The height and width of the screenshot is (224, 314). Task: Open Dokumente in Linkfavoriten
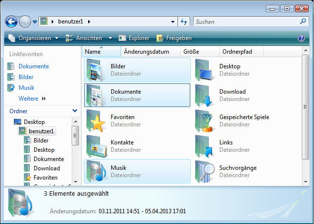34,66
